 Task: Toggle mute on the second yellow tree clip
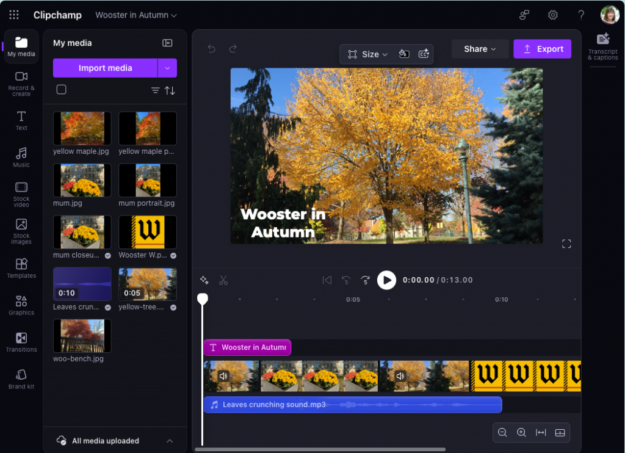pyautogui.click(x=400, y=375)
